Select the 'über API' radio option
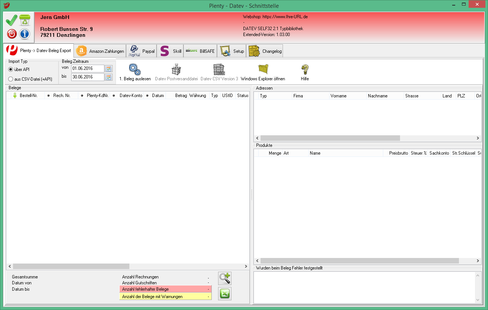This screenshot has width=488, height=310. click(x=11, y=70)
